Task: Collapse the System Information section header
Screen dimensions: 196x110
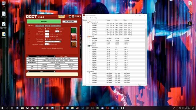Action: coord(42,56)
